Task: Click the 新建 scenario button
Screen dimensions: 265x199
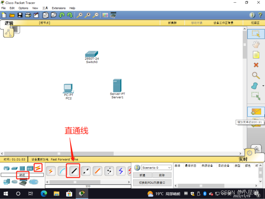Action: click(x=142, y=175)
